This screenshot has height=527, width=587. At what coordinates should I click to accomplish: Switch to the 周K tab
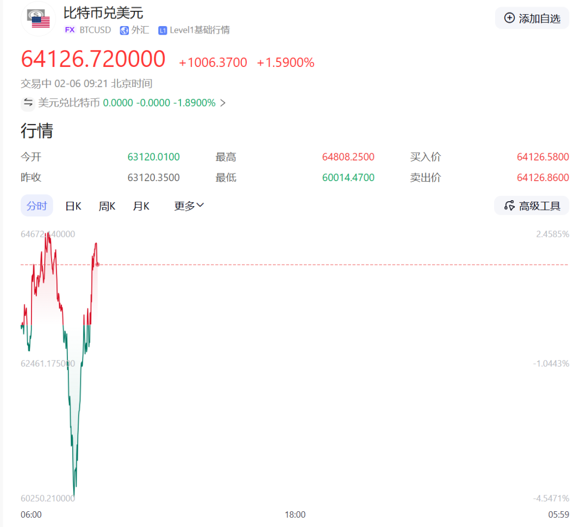(x=107, y=206)
